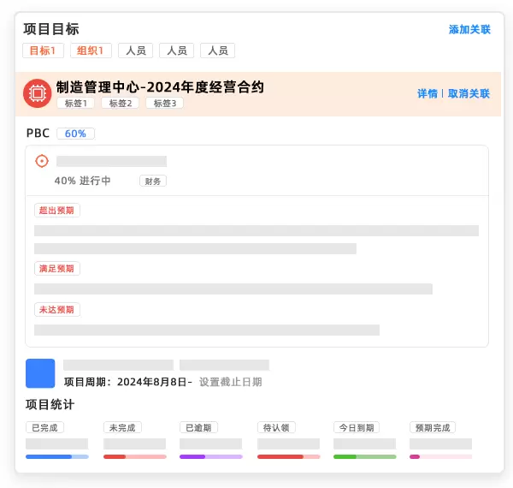The width and height of the screenshot is (513, 488).
Task: Select the 组织1 tag
Action: coord(91,51)
